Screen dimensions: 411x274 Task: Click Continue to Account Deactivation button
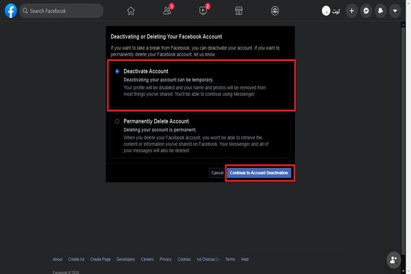tap(259, 173)
